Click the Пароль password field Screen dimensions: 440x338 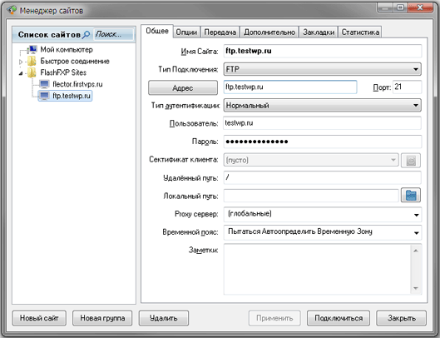click(323, 142)
